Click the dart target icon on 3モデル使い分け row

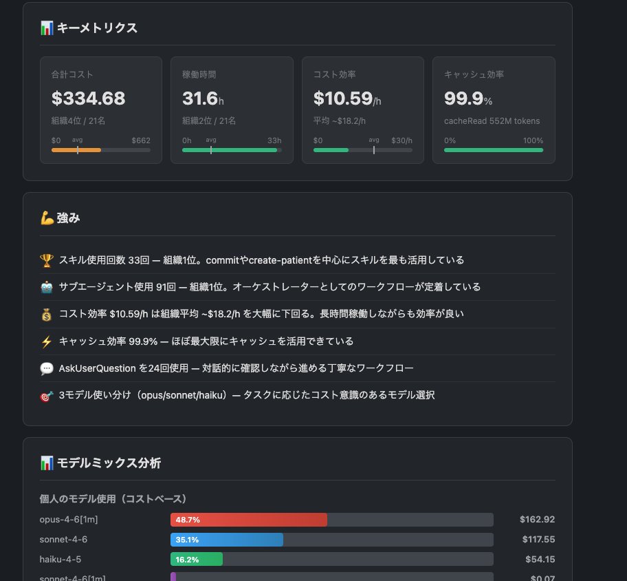pos(47,396)
